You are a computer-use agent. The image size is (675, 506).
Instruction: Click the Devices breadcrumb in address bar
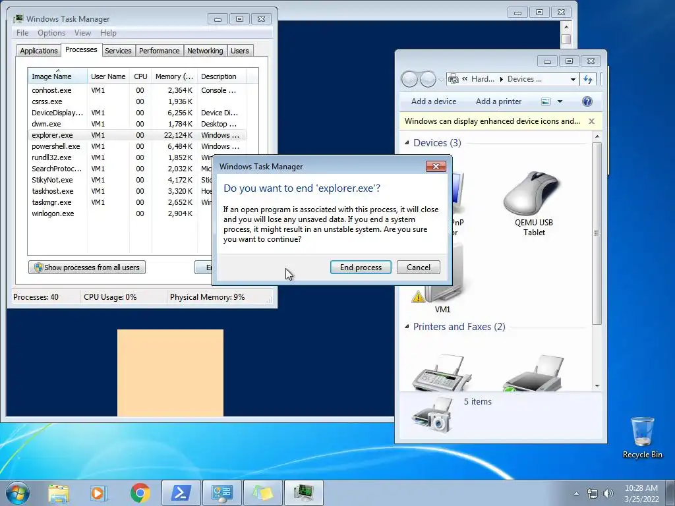[x=524, y=79]
